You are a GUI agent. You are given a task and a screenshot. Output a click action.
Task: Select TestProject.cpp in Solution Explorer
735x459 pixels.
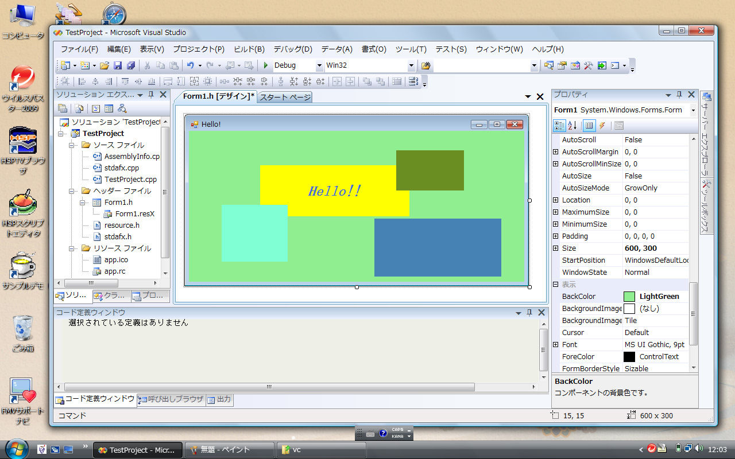(130, 180)
